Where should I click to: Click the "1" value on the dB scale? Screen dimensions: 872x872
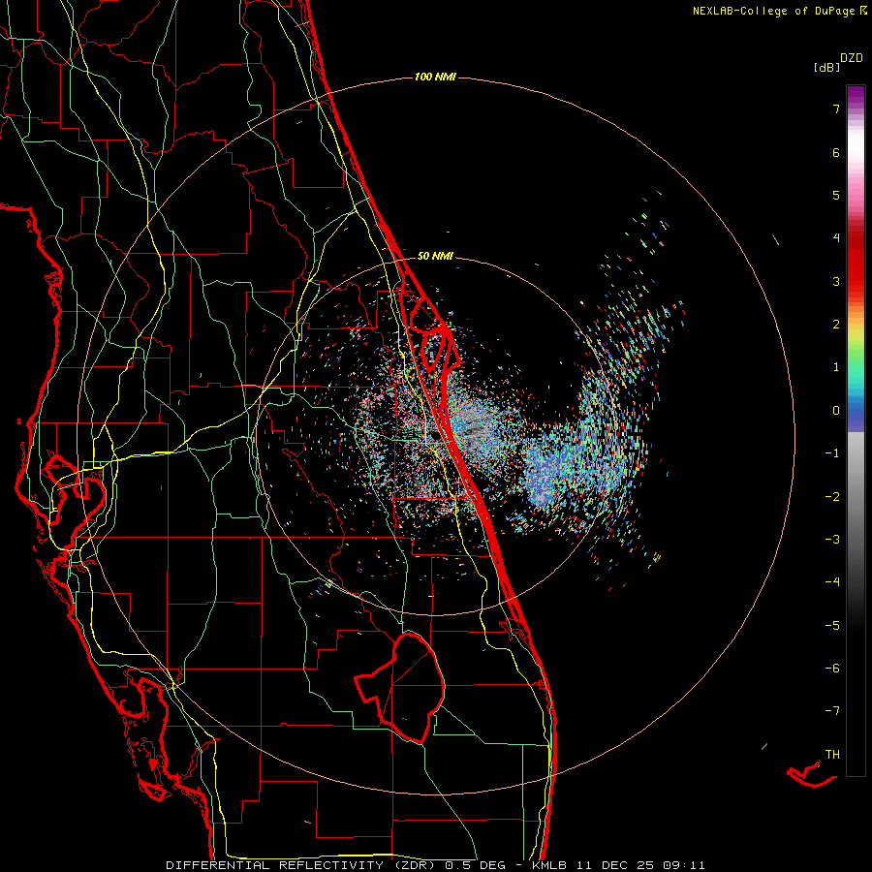click(836, 367)
